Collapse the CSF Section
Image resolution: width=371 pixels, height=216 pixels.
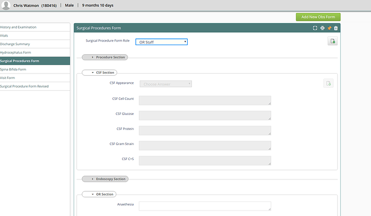(99, 73)
